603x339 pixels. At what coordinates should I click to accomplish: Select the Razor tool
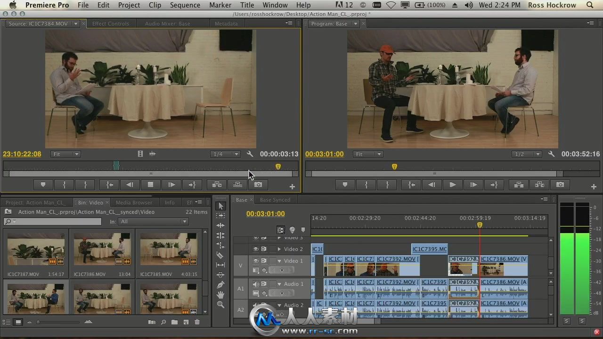pos(220,255)
